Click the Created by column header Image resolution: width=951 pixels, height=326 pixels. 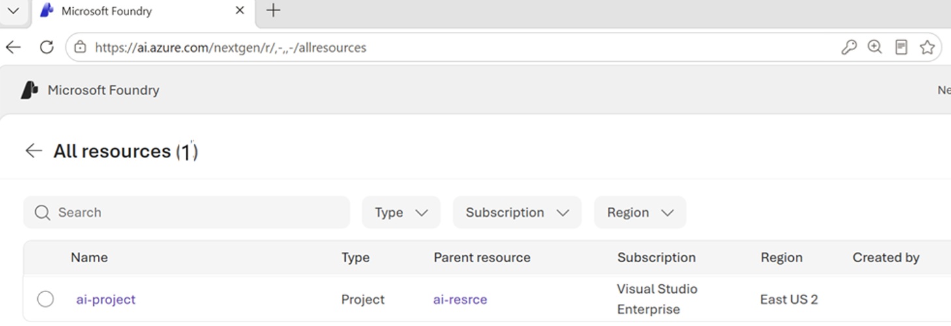(886, 258)
